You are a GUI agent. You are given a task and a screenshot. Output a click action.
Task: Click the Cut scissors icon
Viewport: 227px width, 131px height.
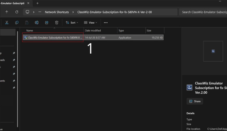7,23
